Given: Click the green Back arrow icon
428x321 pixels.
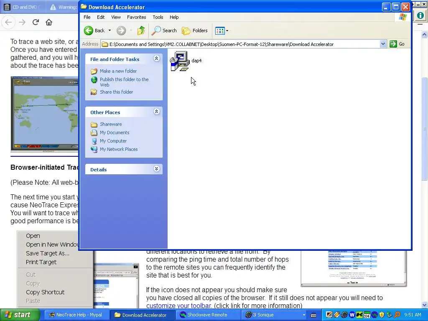Looking at the screenshot, I should point(89,31).
